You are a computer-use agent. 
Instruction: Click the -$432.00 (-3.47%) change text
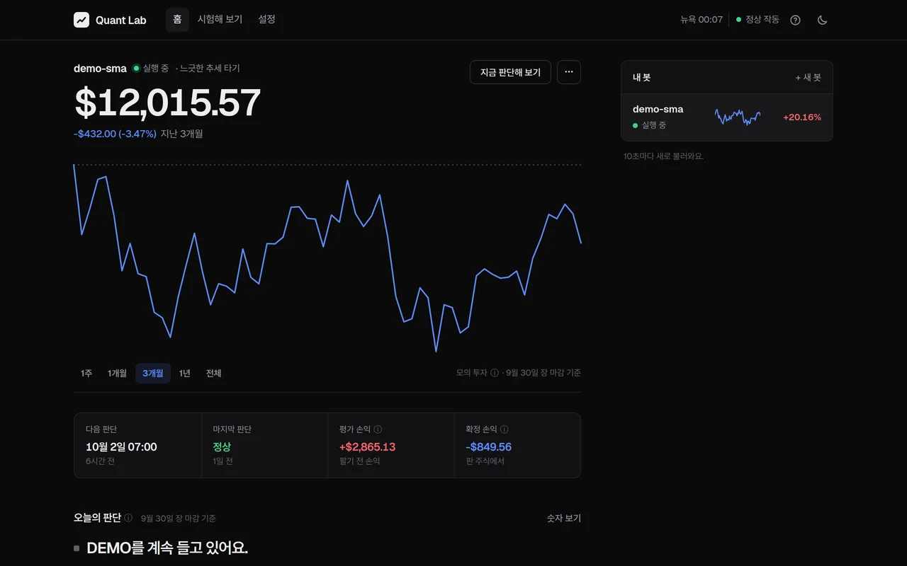[x=115, y=134]
